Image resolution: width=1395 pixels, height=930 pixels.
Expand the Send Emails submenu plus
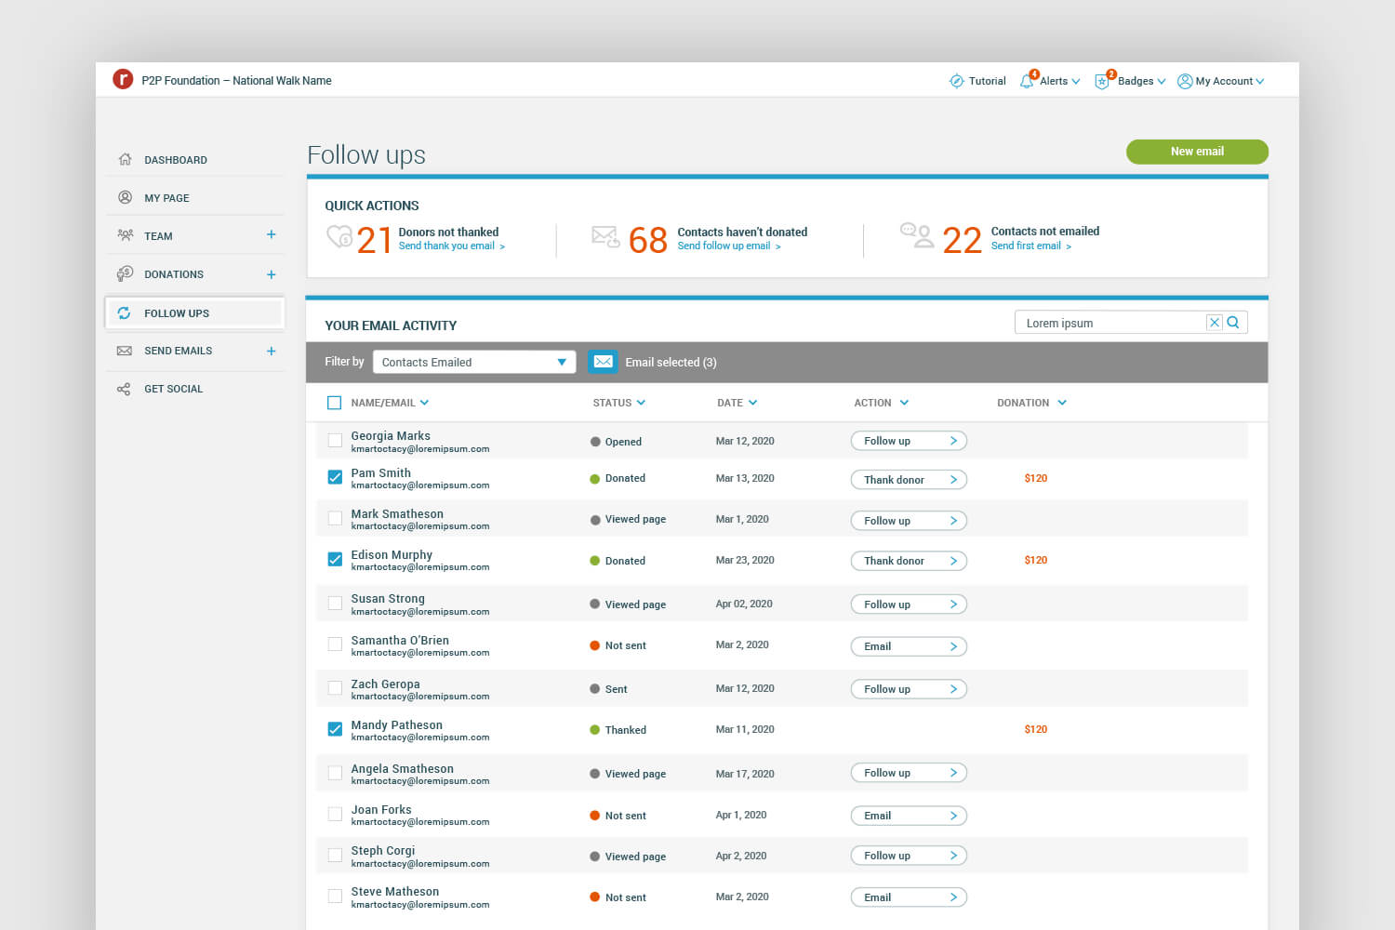pos(272,351)
